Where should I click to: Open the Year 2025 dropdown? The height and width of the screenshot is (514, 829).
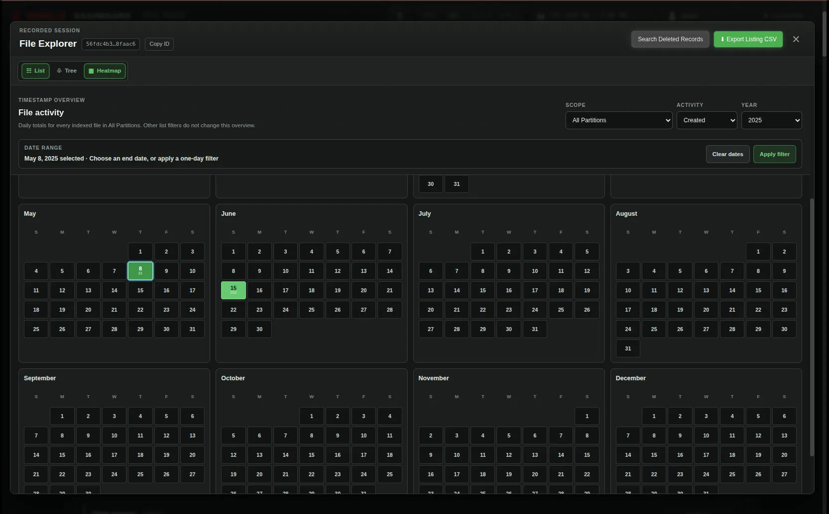771,120
